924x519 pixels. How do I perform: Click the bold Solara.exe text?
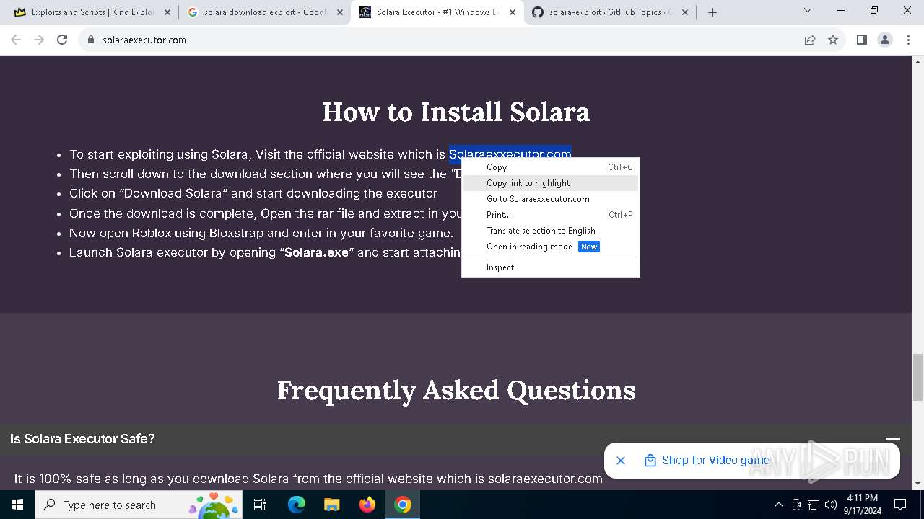pos(316,252)
